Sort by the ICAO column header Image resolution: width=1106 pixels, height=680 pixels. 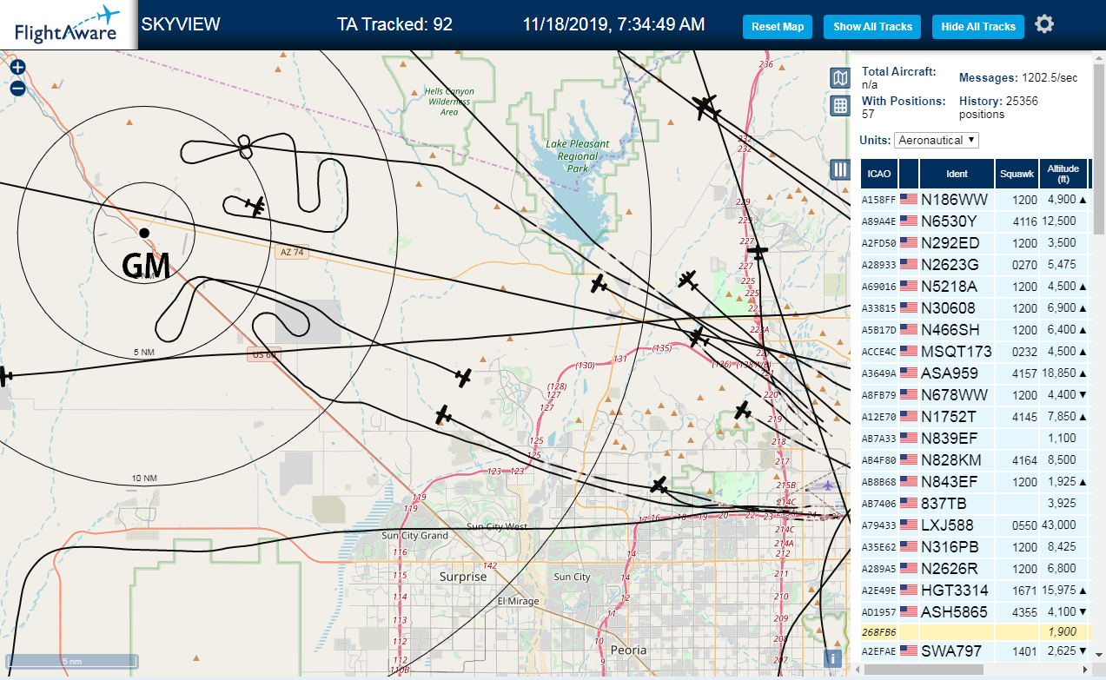pyautogui.click(x=879, y=174)
